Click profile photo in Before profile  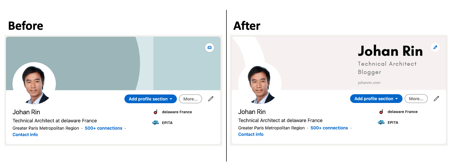(34, 83)
